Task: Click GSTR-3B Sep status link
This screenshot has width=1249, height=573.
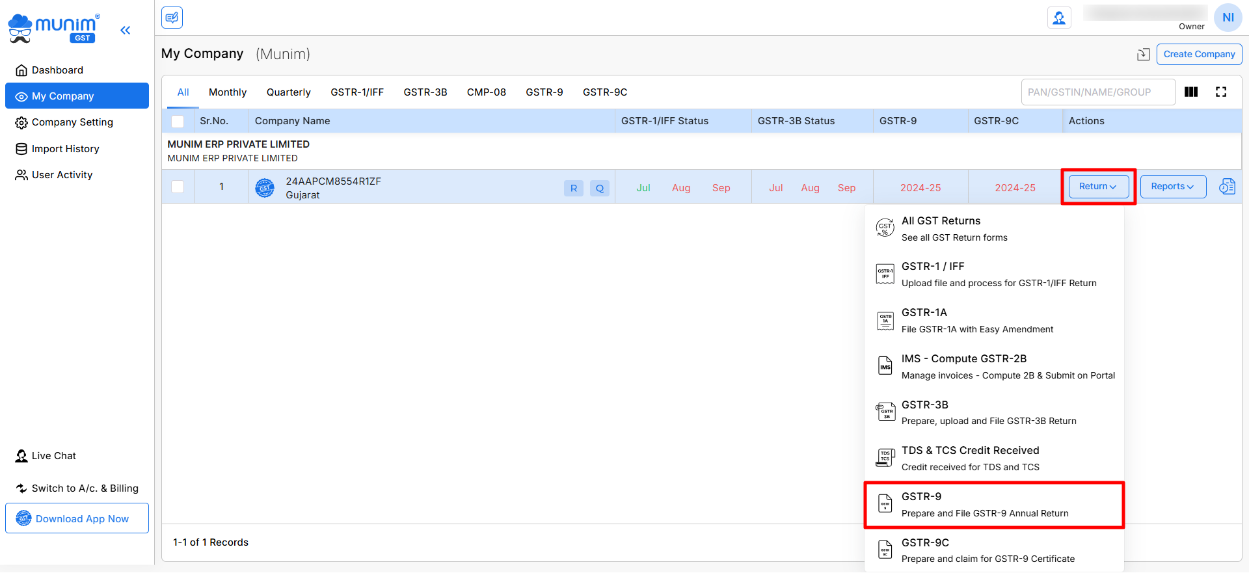Action: [x=846, y=188]
